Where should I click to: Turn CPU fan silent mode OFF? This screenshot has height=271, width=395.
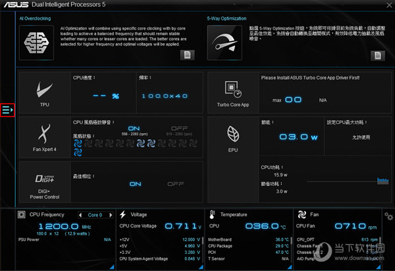[x=179, y=129]
